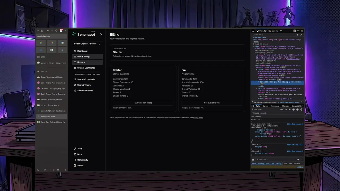The image size is (340, 191).
Task: Open Shared Variables in the sidebar
Action: [87, 90]
